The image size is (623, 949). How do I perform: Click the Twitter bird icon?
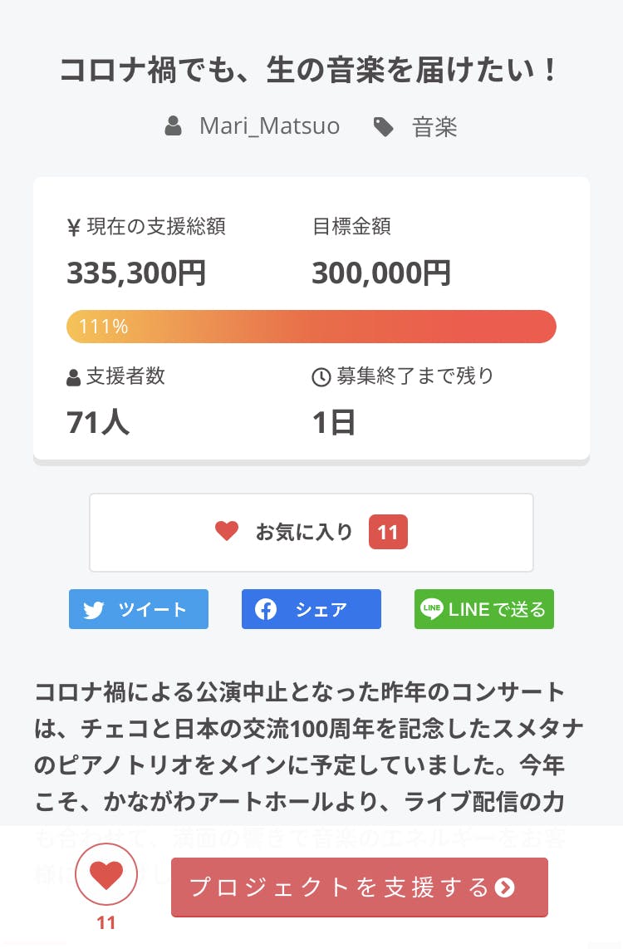point(94,610)
